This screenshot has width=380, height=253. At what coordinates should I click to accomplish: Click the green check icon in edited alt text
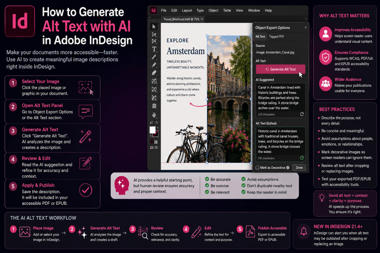coord(302,158)
